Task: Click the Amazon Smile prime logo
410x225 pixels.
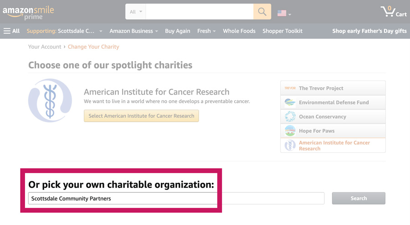Action: [28, 13]
